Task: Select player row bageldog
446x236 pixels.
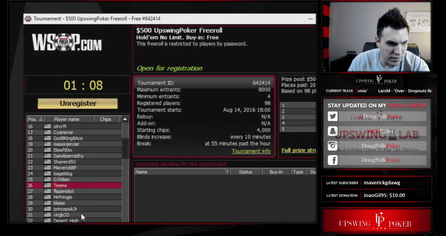Action: point(74,174)
